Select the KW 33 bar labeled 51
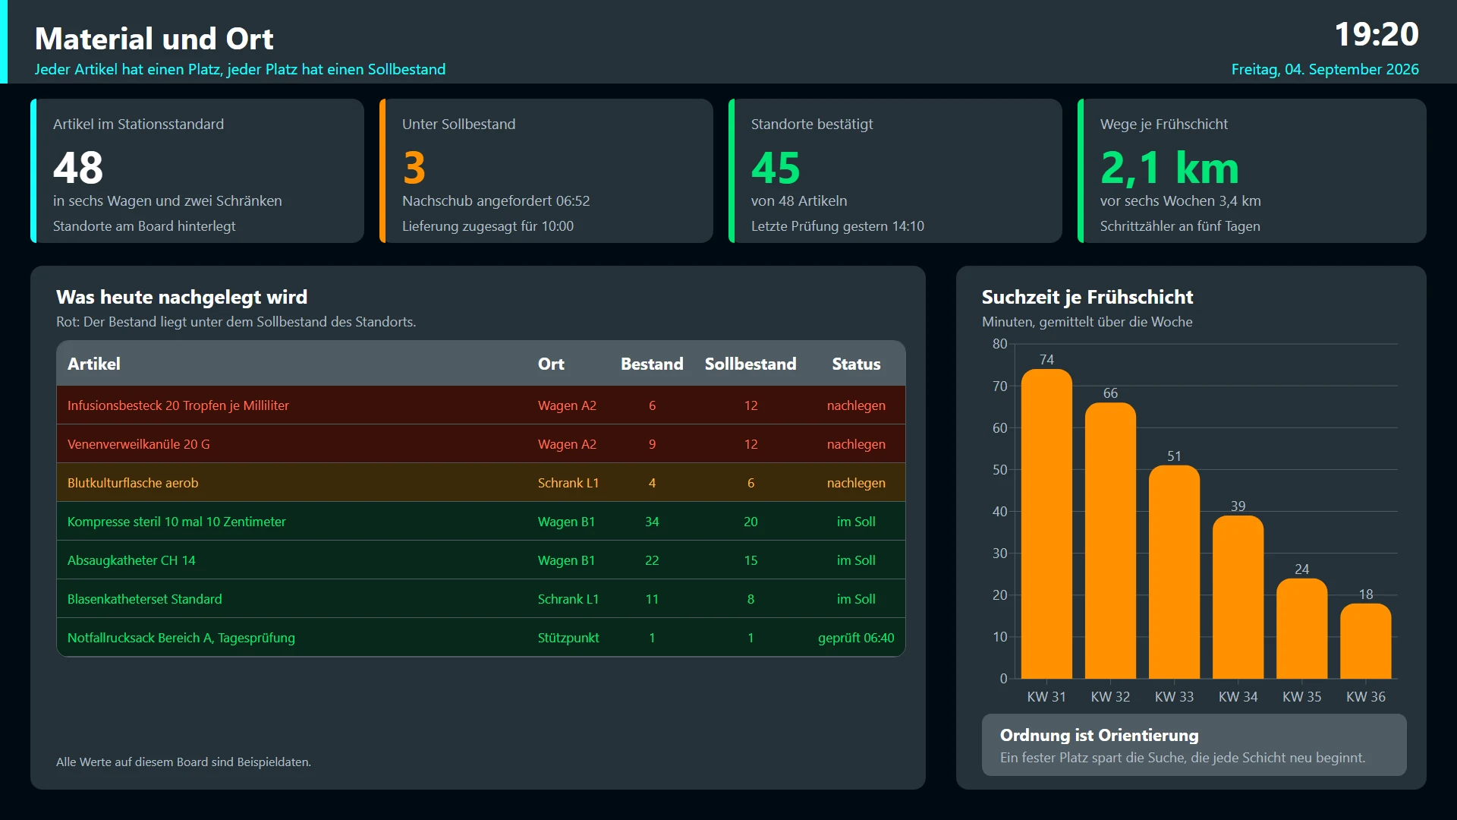 click(x=1174, y=572)
